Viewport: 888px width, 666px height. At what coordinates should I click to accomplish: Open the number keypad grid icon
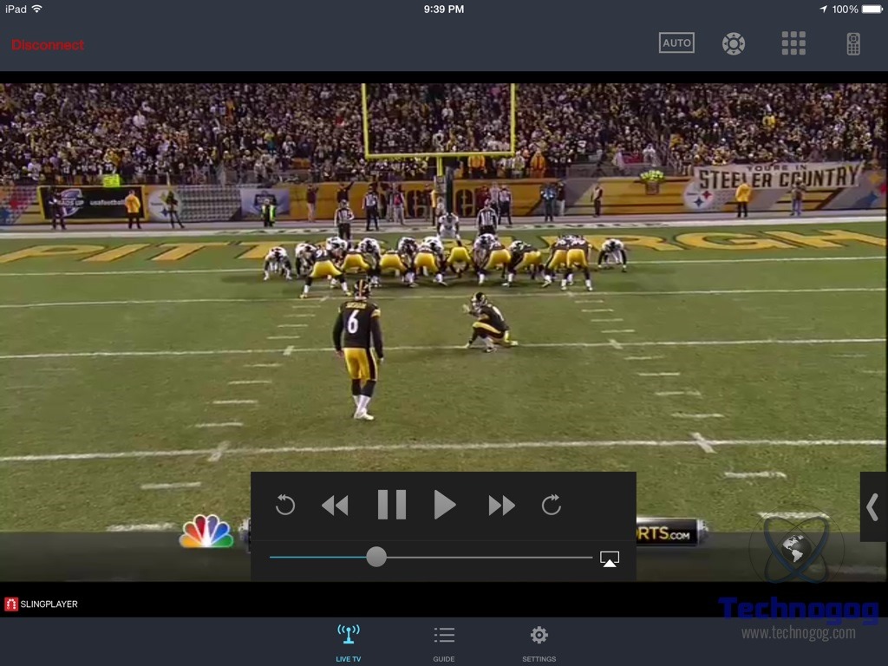793,43
